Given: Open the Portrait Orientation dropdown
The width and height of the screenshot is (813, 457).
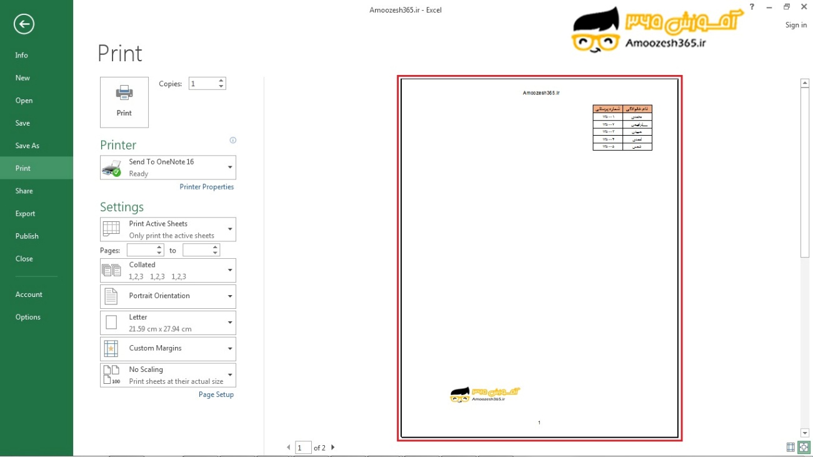Looking at the screenshot, I should (x=168, y=296).
